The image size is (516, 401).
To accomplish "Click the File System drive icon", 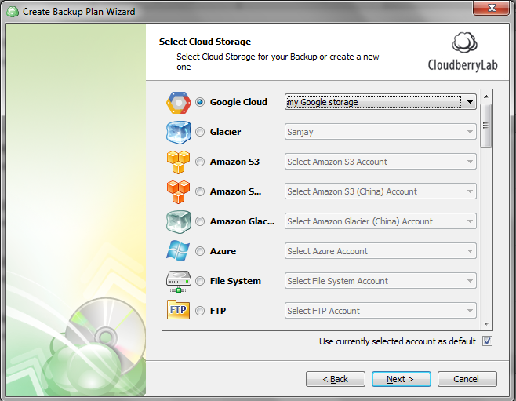I will pos(178,282).
